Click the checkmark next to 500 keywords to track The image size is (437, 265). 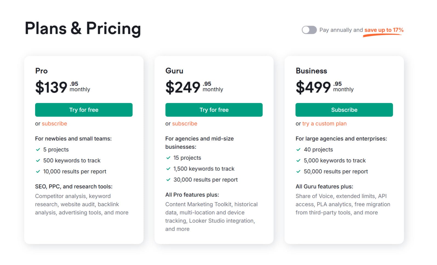(x=38, y=160)
